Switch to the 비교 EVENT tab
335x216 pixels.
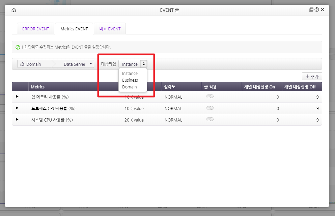coord(110,29)
